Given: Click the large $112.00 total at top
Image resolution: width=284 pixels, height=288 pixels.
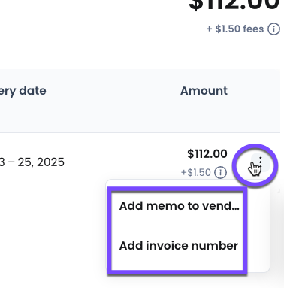Looking at the screenshot, I should (234, 5).
